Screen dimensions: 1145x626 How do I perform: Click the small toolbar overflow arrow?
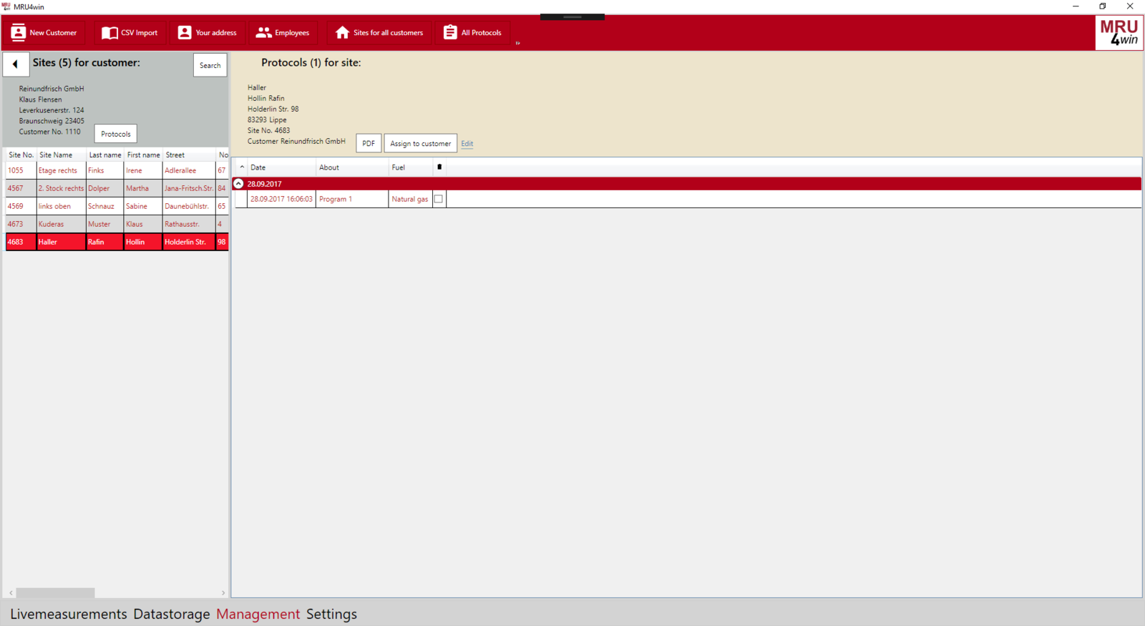(x=517, y=43)
